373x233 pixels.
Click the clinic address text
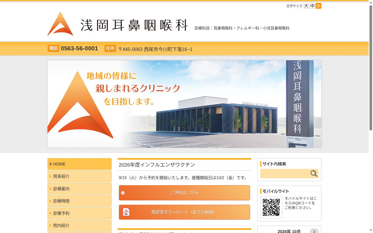(155, 49)
